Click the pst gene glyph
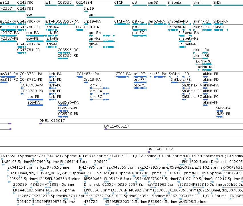The image size is (243, 206). (139, 5)
